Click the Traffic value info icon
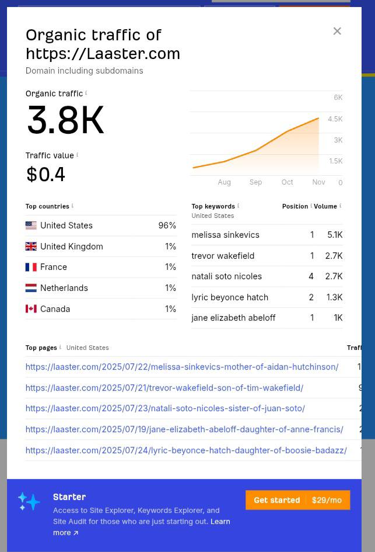 77,155
